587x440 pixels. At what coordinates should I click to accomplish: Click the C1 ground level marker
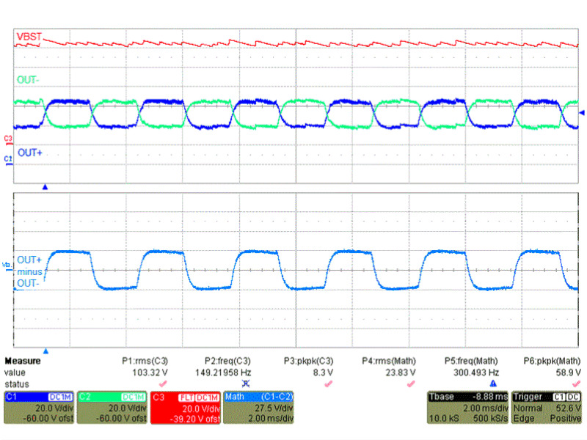pyautogui.click(x=8, y=158)
